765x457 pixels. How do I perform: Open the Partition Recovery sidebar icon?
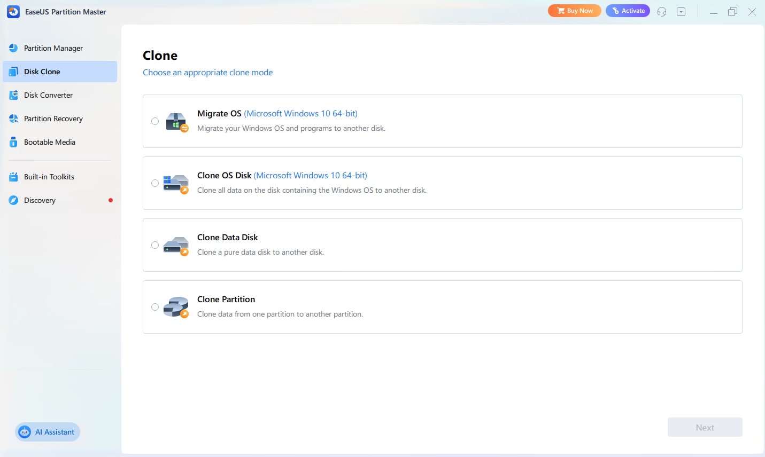tap(13, 119)
